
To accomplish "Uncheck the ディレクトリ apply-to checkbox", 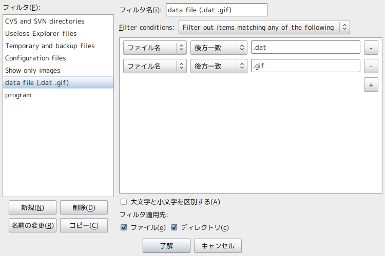I will tap(174, 227).
